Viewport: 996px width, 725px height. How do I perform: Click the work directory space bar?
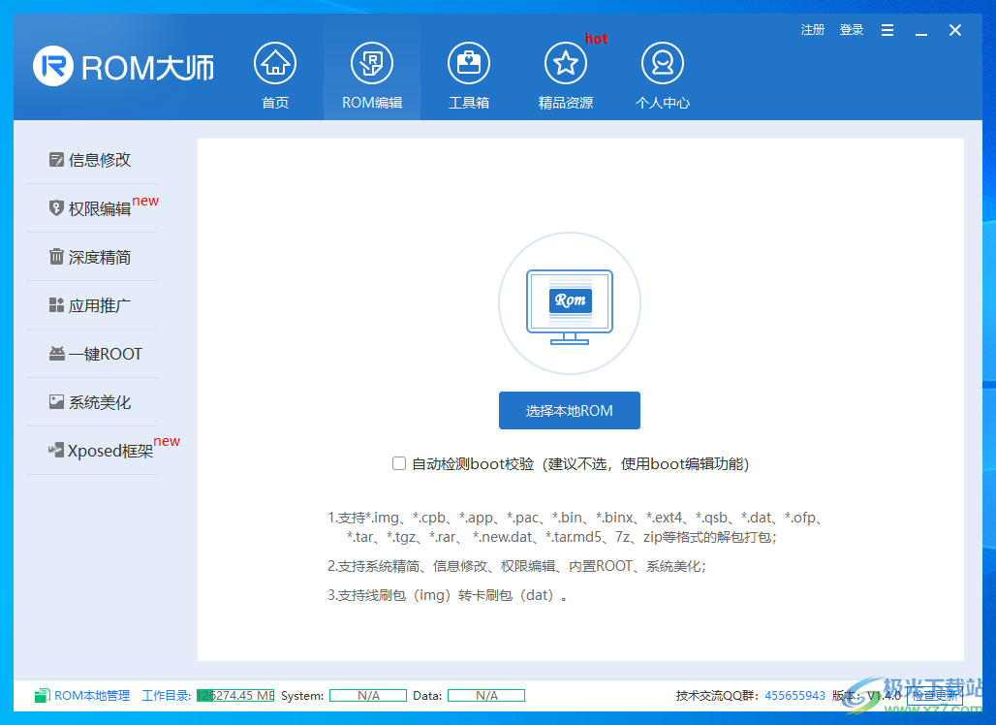[235, 696]
